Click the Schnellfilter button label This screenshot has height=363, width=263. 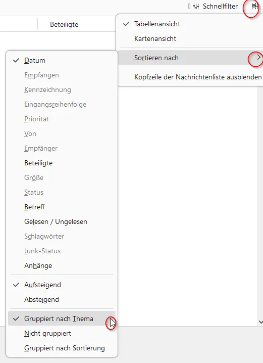(x=220, y=6)
